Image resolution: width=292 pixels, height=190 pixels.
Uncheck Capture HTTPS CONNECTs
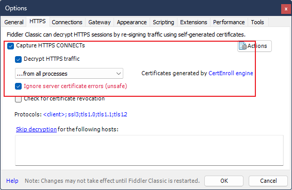pos(11,46)
